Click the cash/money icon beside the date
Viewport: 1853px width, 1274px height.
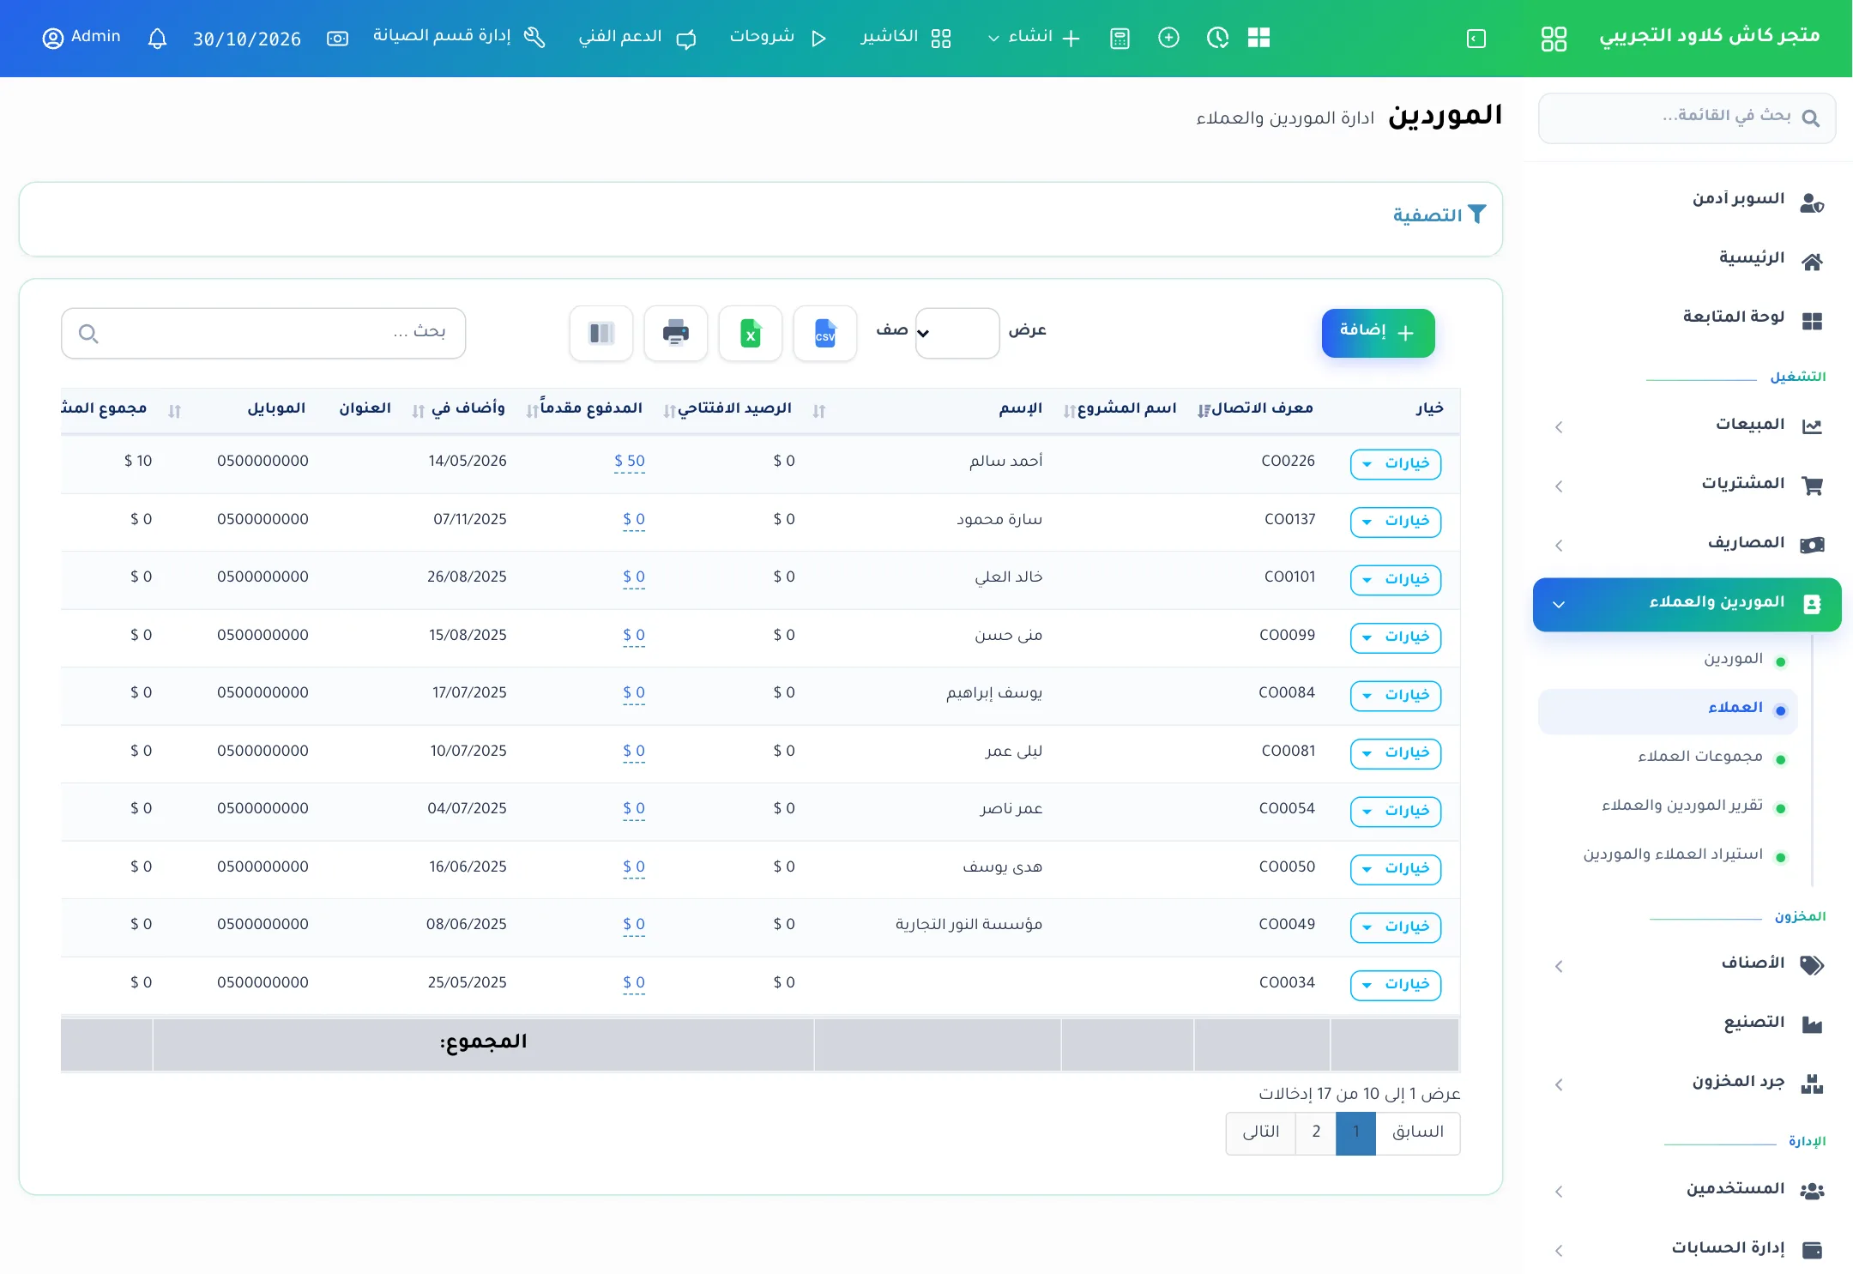pyautogui.click(x=337, y=39)
